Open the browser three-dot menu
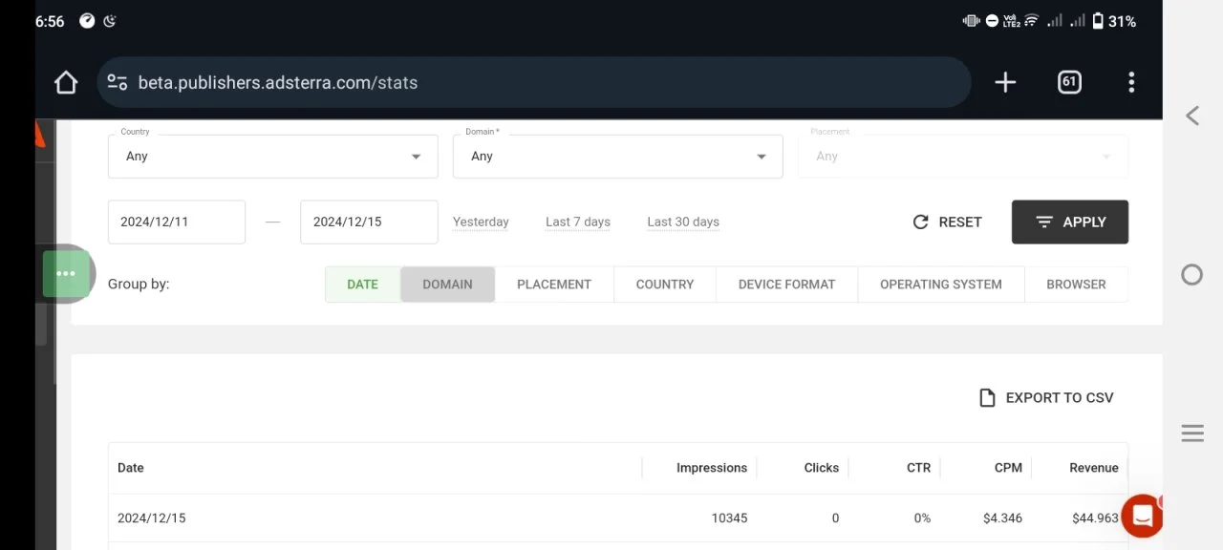Image resolution: width=1223 pixels, height=550 pixels. pyautogui.click(x=1131, y=82)
